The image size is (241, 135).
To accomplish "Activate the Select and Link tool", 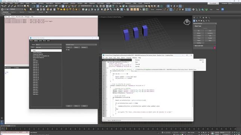I will tap(9, 6).
